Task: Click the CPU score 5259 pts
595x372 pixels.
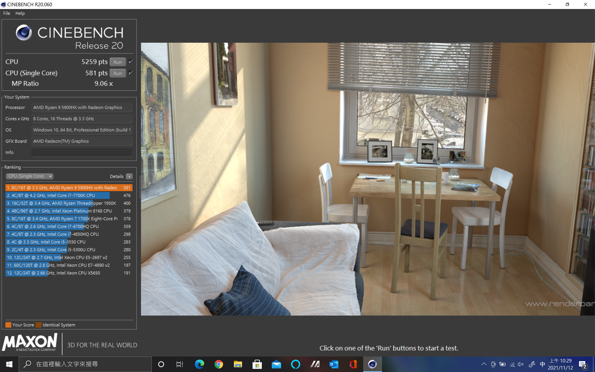Action: [x=94, y=62]
